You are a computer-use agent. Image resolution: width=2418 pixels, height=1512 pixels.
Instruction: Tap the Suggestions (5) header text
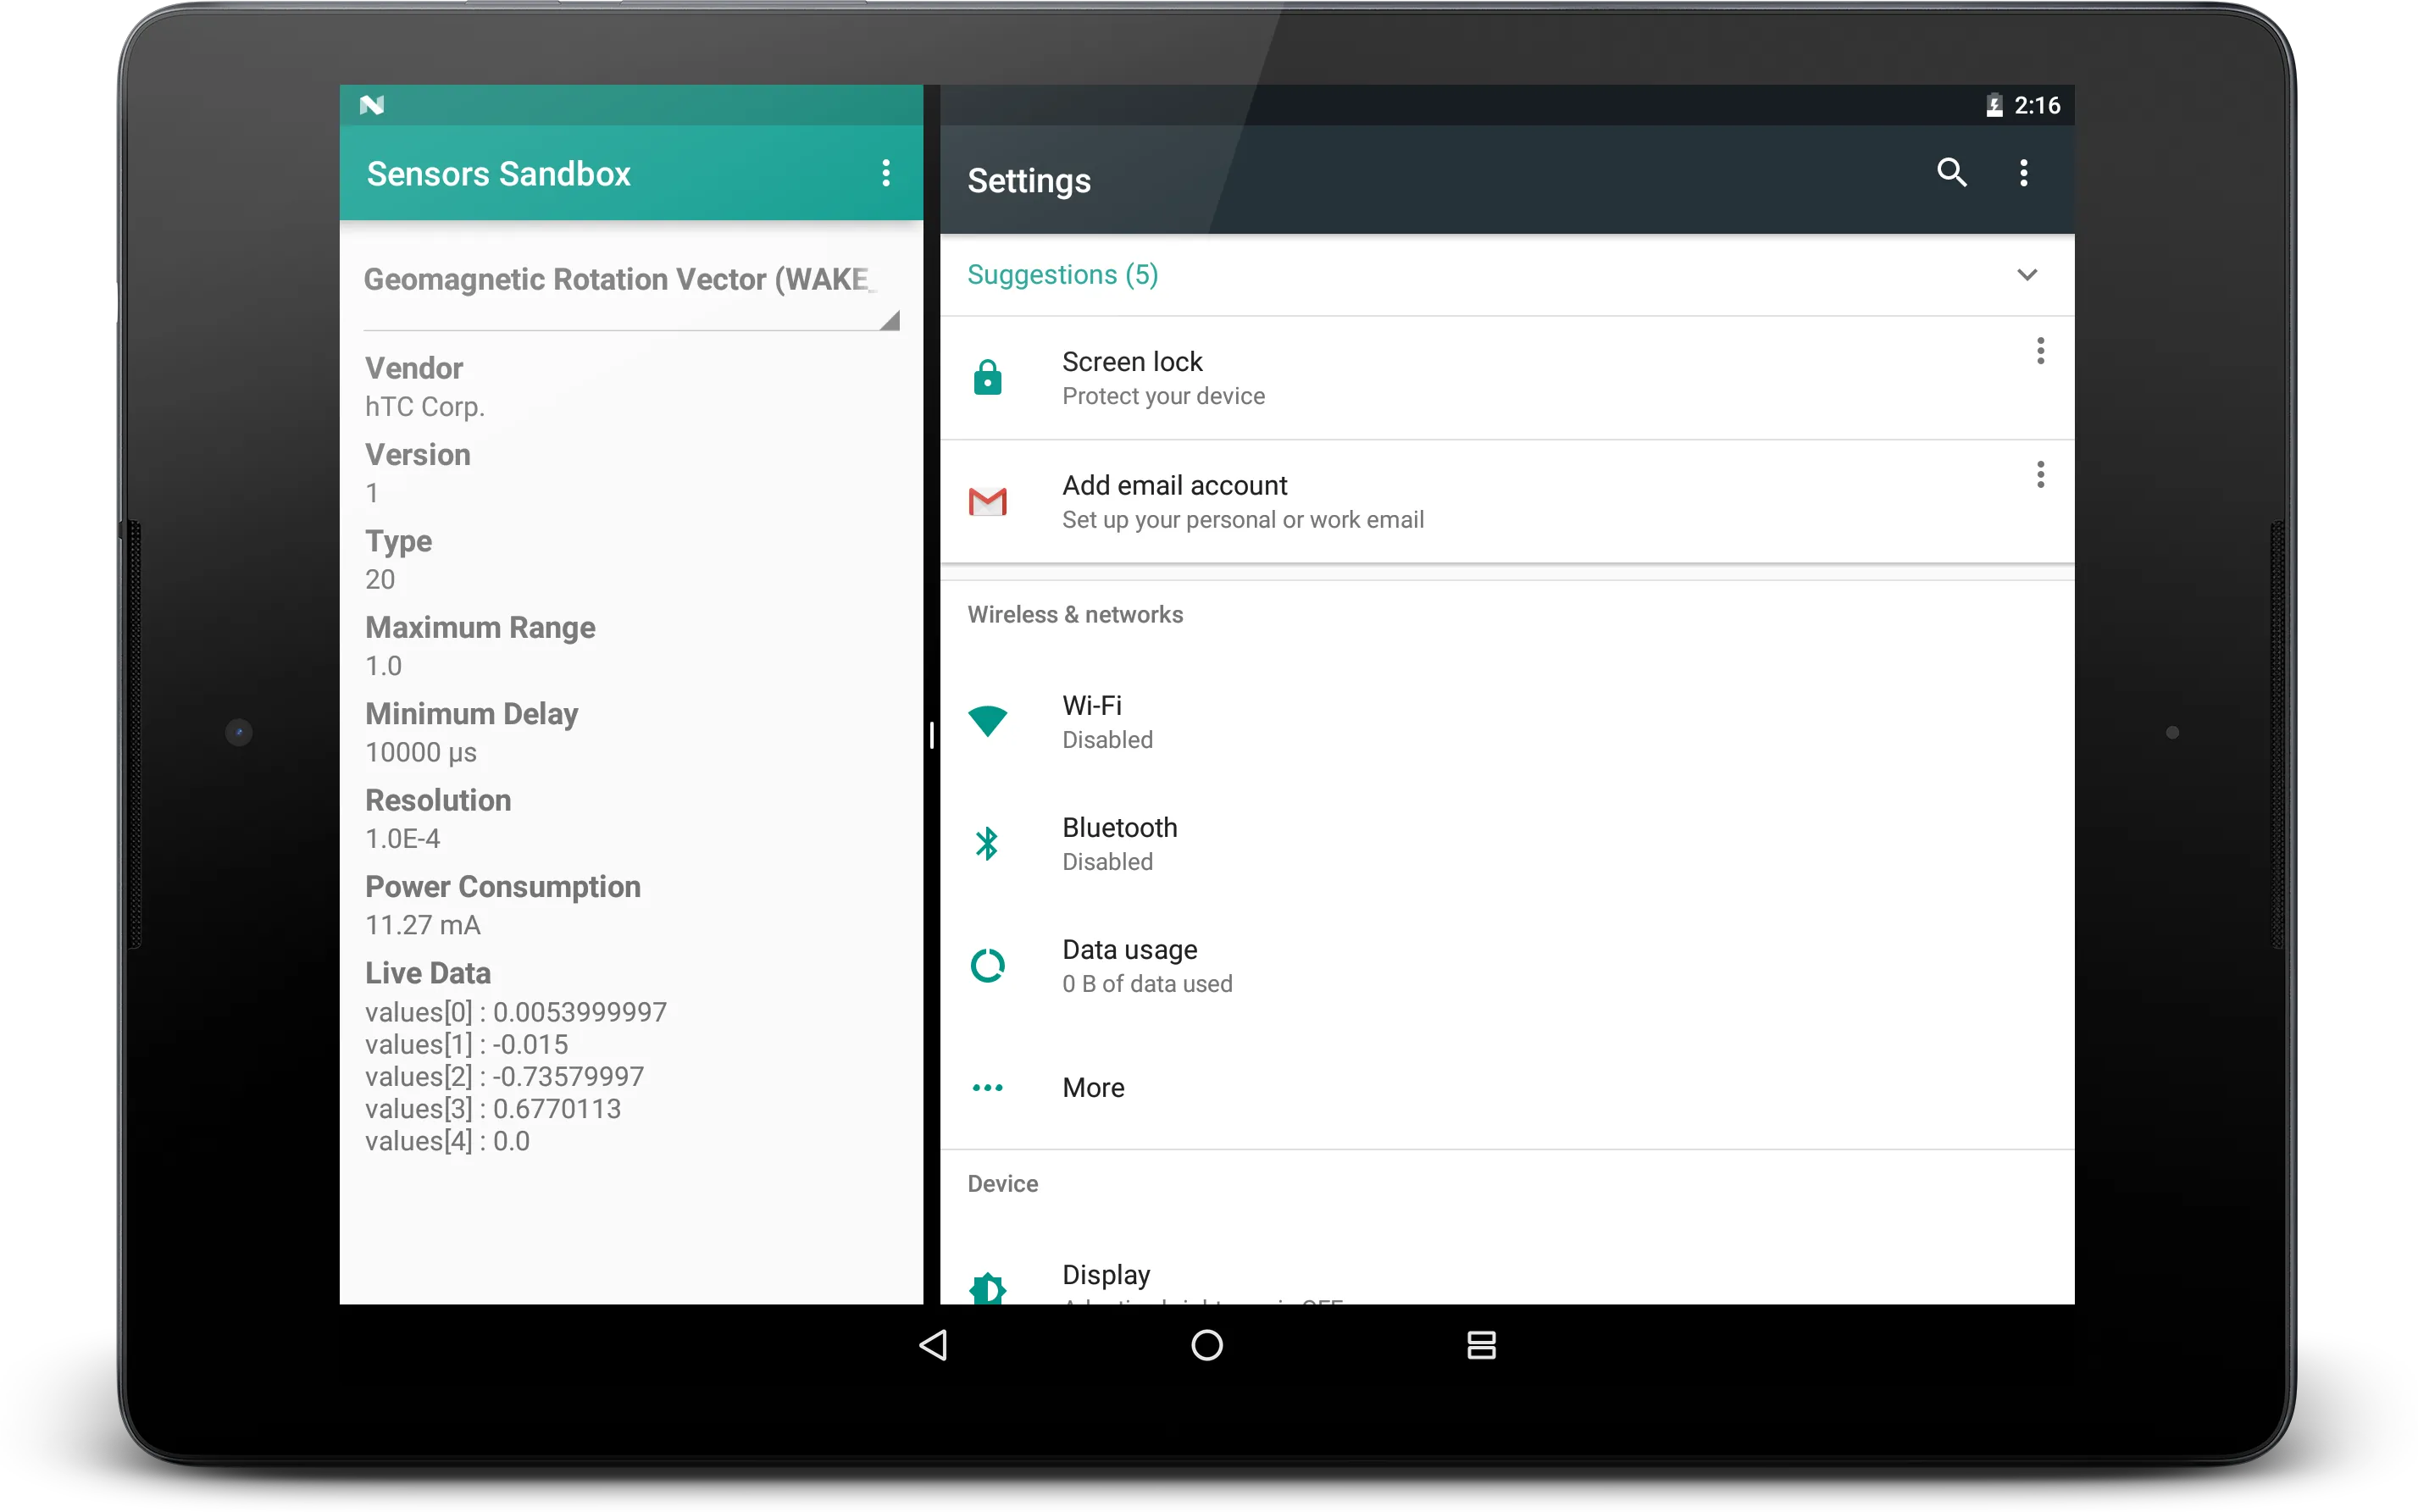(1062, 275)
